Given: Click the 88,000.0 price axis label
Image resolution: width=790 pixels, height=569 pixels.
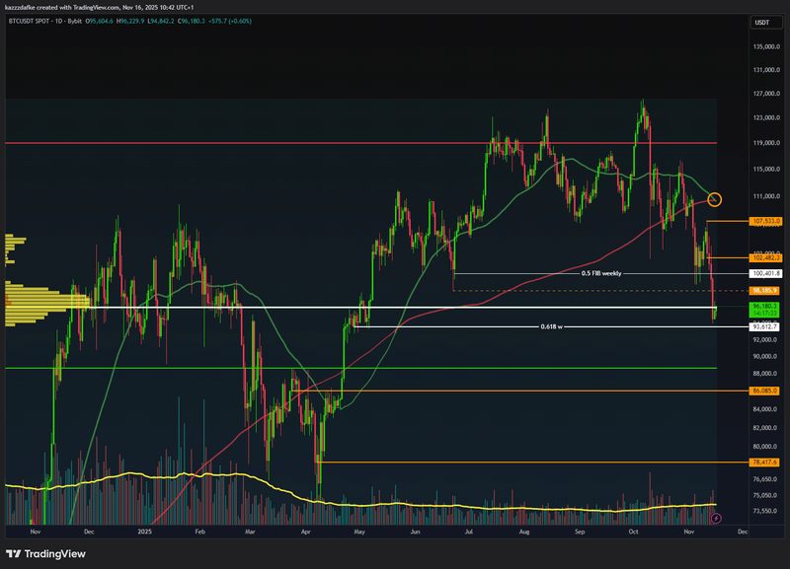Looking at the screenshot, I should [x=765, y=374].
